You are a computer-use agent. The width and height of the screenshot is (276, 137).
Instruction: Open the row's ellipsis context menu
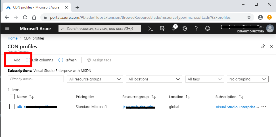264,107
